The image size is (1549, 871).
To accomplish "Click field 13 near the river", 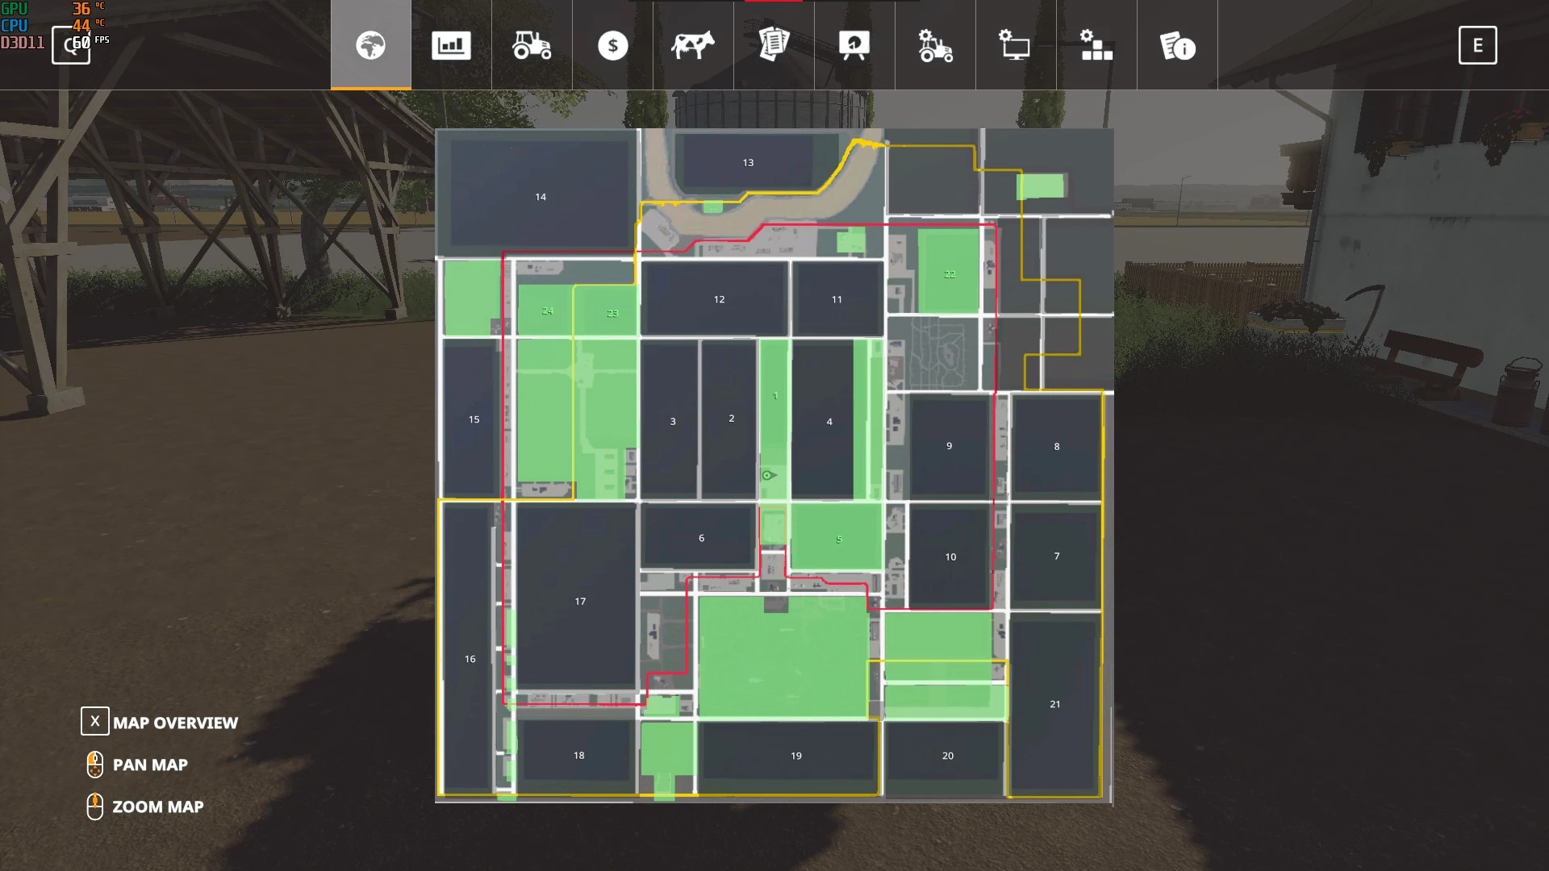I will (748, 163).
